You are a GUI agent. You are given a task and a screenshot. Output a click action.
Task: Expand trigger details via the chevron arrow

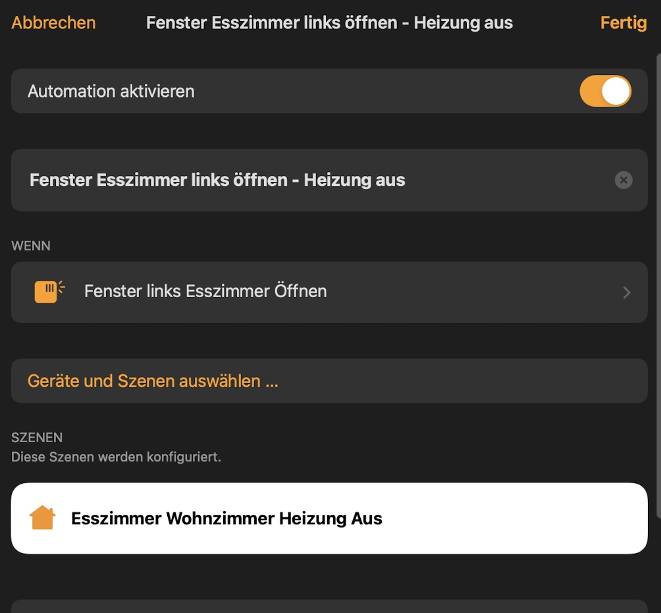tap(627, 293)
